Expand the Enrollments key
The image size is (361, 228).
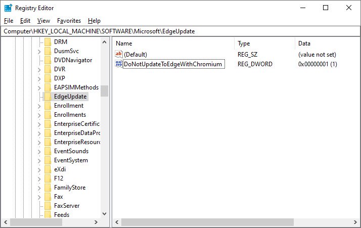point(39,115)
